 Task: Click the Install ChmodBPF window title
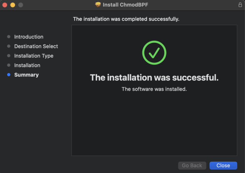(125, 5)
